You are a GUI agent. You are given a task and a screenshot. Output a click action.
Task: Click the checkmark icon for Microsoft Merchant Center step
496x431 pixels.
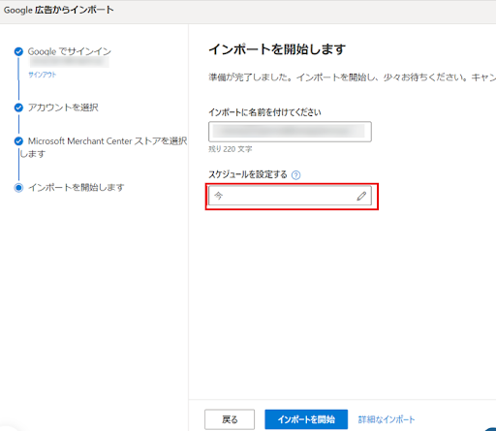click(x=18, y=141)
